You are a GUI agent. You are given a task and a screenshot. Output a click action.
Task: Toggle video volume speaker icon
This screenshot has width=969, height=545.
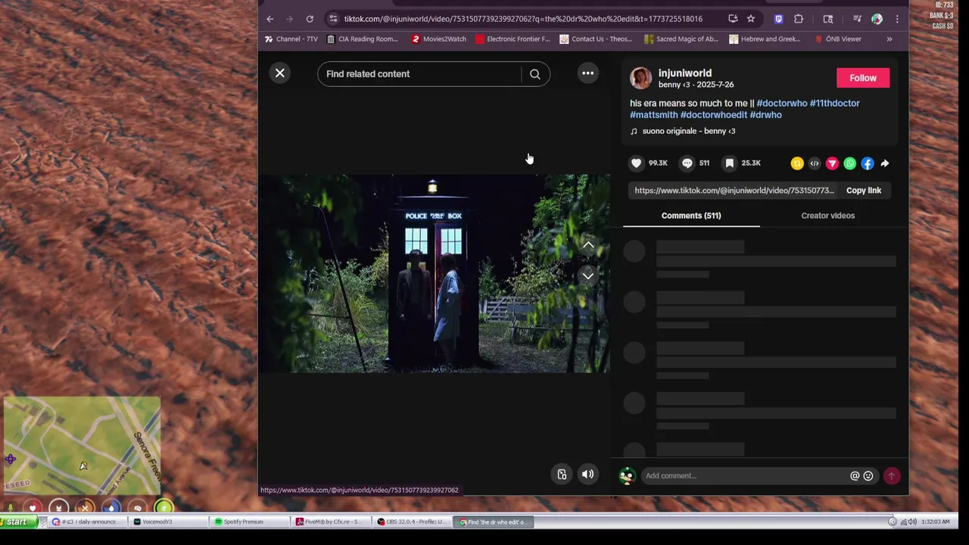click(587, 475)
